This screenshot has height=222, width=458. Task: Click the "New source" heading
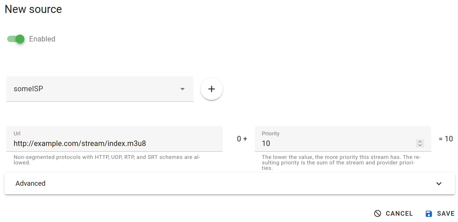pyautogui.click(x=33, y=9)
